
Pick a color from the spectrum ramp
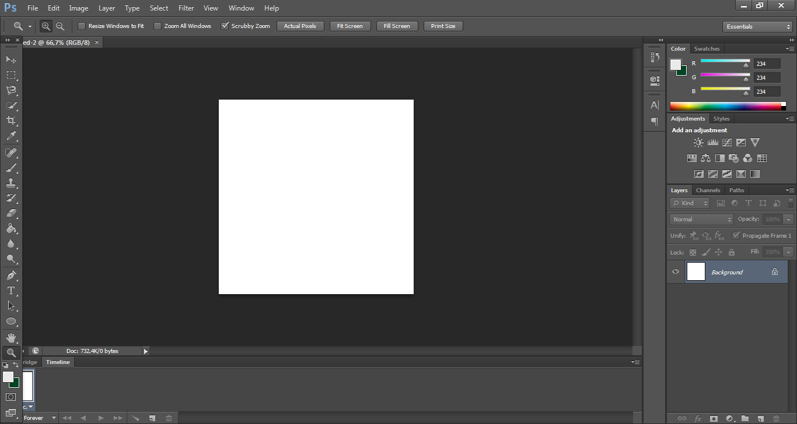click(x=728, y=106)
